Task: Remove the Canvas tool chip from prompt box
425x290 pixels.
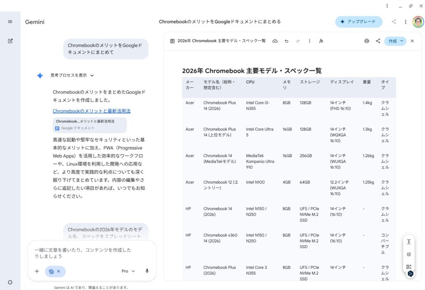Action: pyautogui.click(x=59, y=271)
